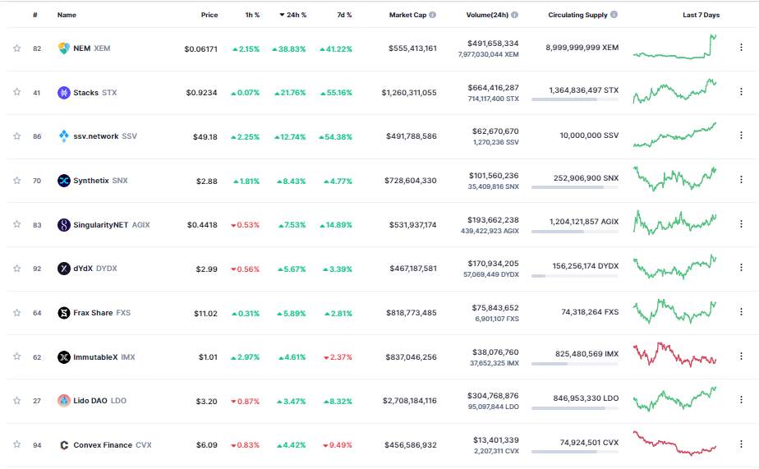Favorite SingularityNET with star
The image size is (759, 469).
[x=17, y=224]
